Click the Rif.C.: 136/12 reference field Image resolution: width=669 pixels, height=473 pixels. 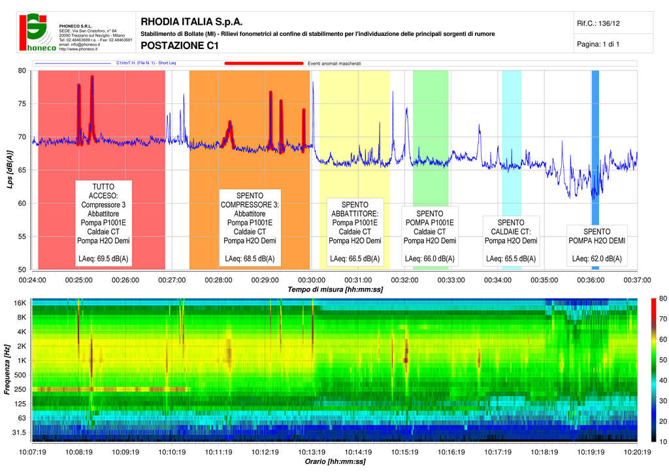598,24
